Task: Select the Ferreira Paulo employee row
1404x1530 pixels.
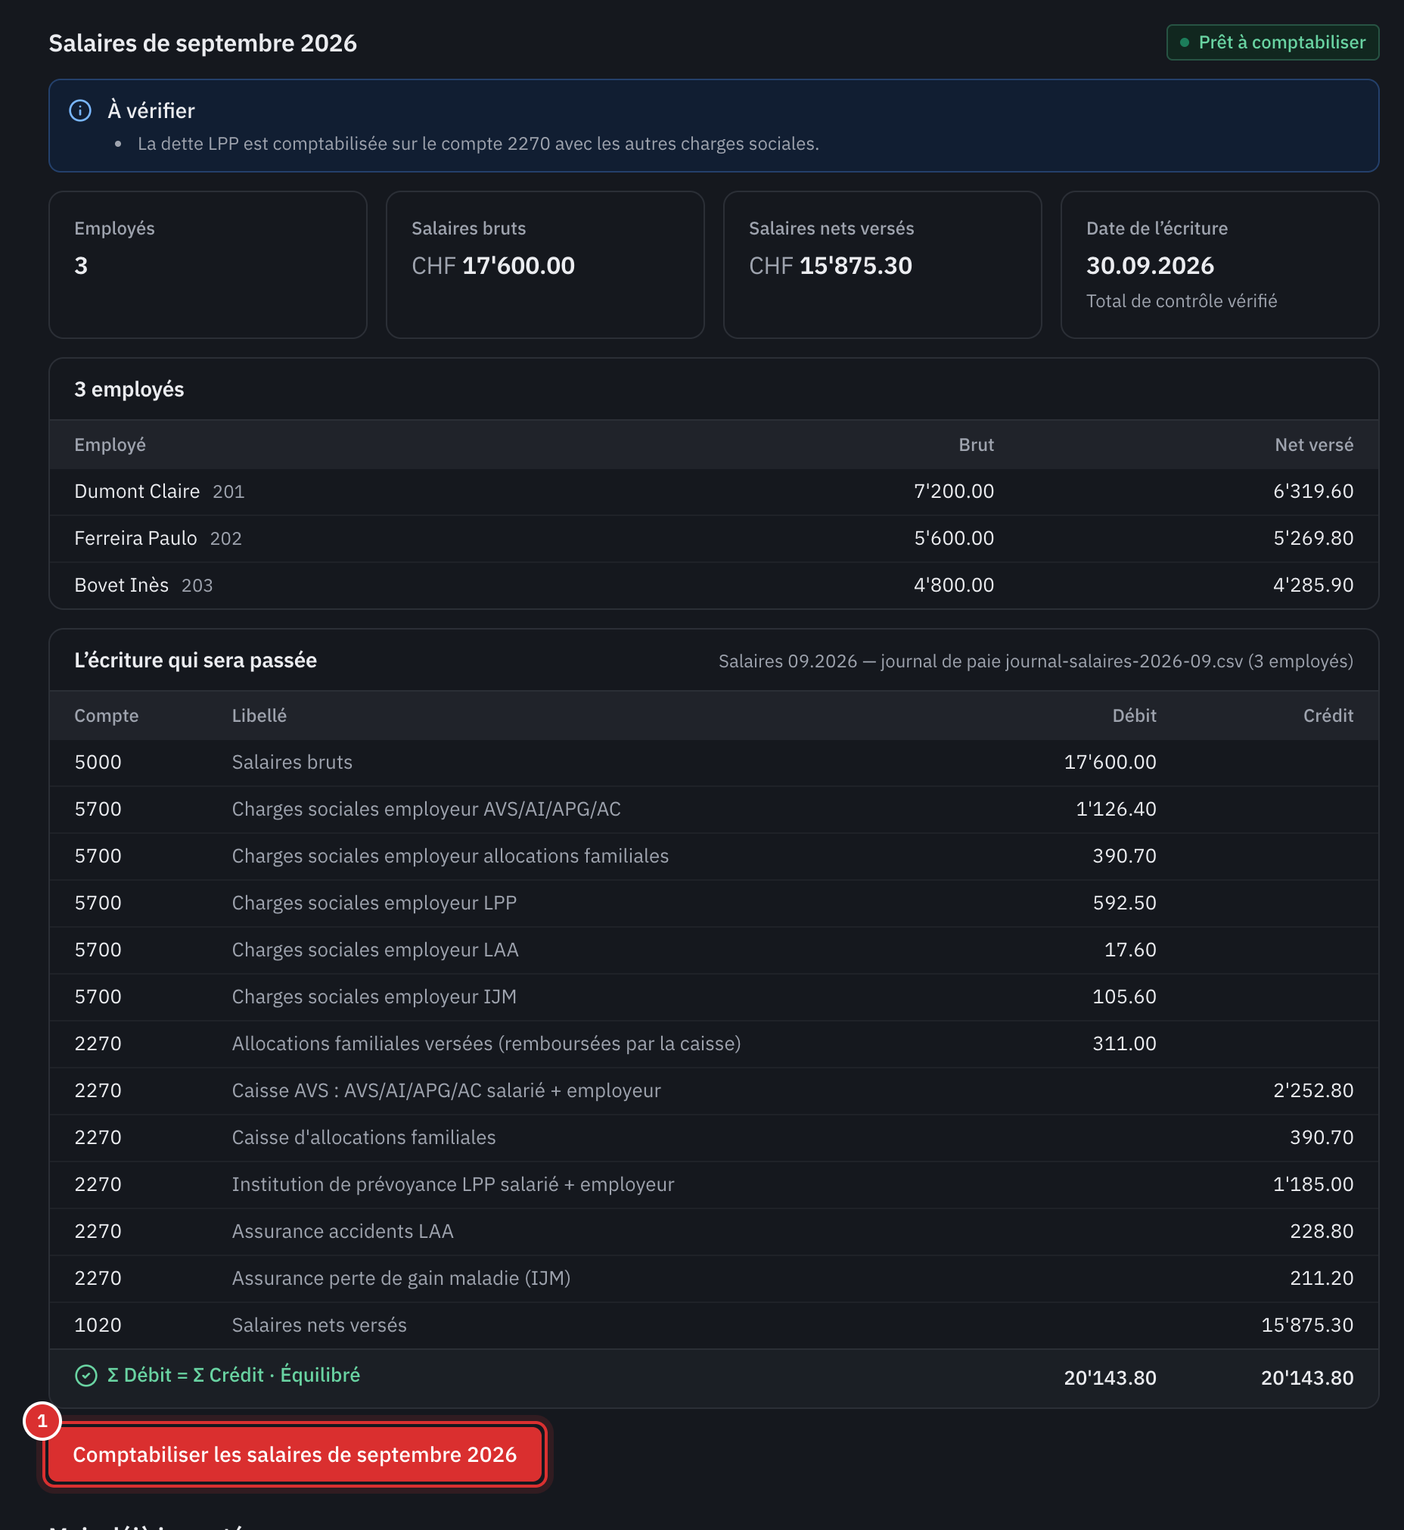Action: tap(713, 539)
